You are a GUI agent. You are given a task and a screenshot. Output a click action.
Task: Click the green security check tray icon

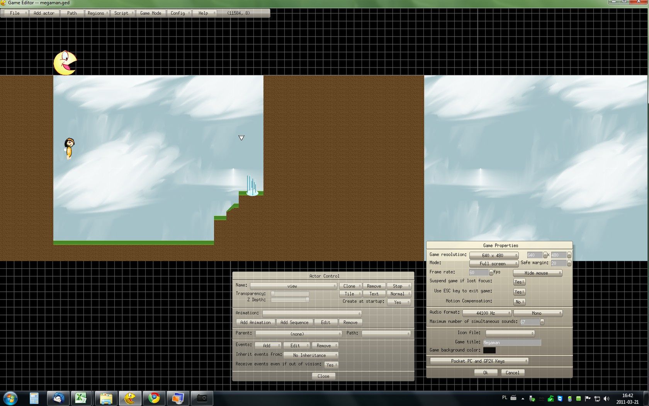(550, 398)
